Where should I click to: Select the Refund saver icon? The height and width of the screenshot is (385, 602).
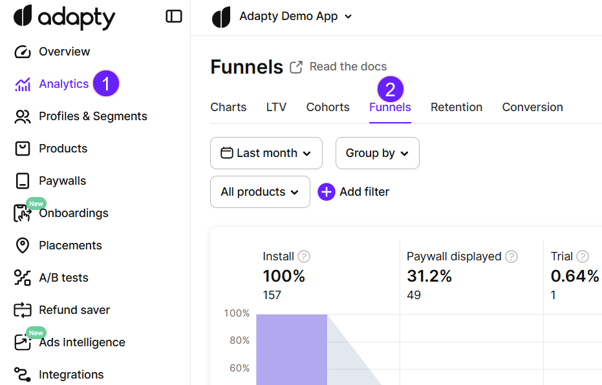click(23, 309)
